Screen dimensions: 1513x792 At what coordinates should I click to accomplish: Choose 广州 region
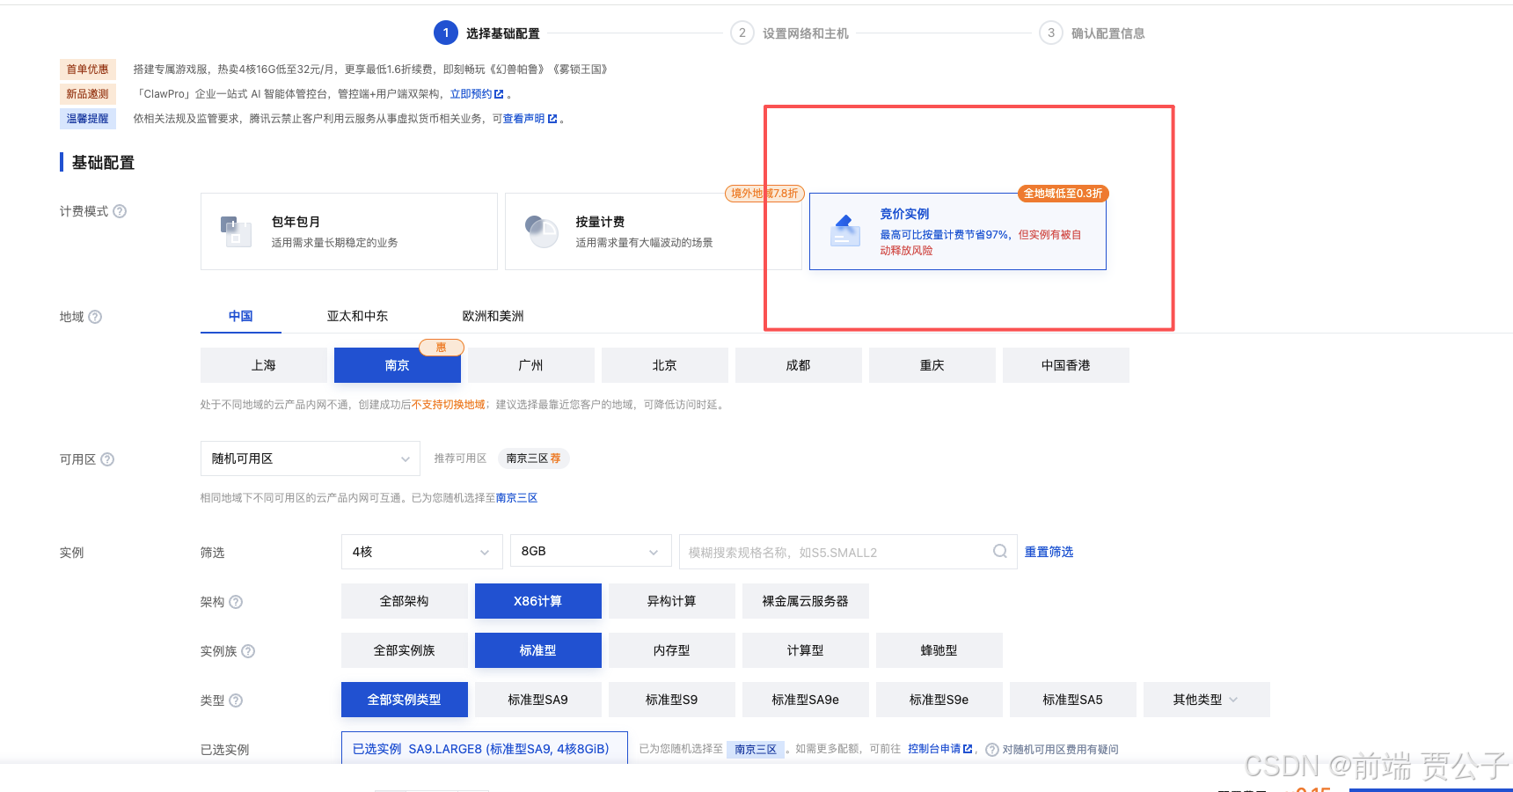pyautogui.click(x=531, y=365)
